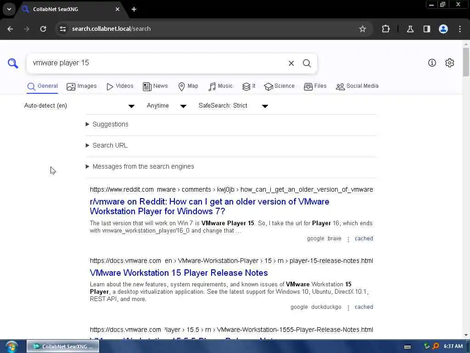Click the browser forward arrow

coord(26,29)
